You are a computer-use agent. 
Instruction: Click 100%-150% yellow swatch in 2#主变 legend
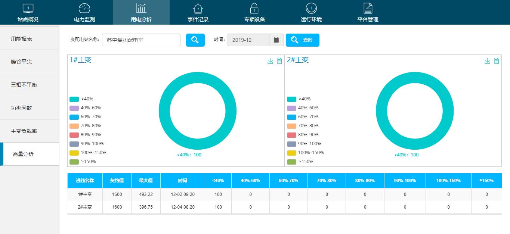(x=291, y=153)
